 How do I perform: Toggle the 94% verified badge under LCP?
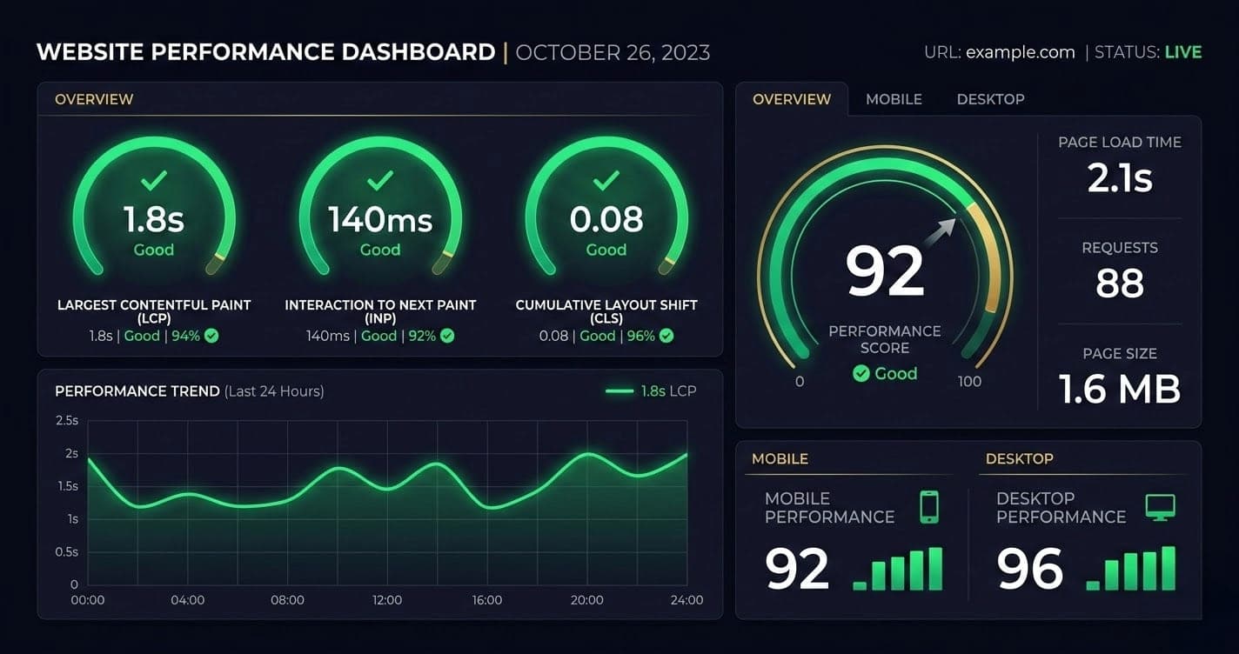(210, 336)
